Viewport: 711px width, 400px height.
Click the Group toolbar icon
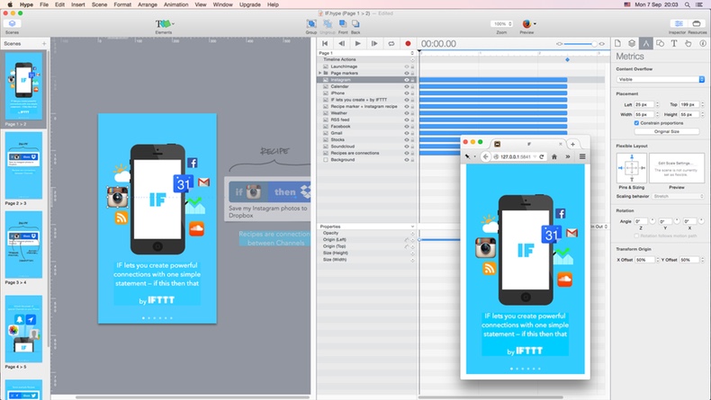pos(311,23)
